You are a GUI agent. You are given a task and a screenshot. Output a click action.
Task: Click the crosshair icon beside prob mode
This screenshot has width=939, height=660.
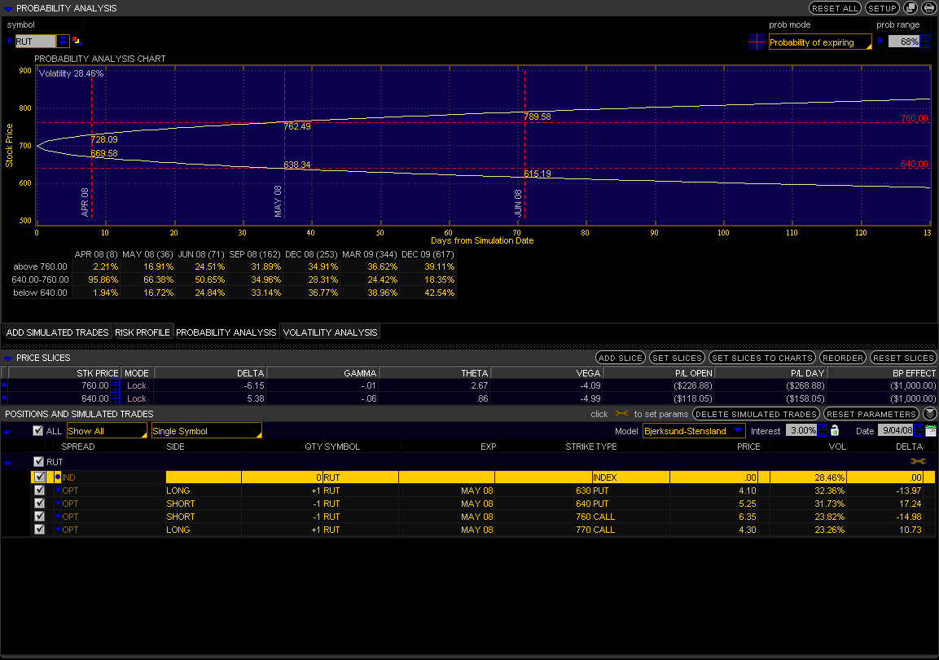[757, 42]
